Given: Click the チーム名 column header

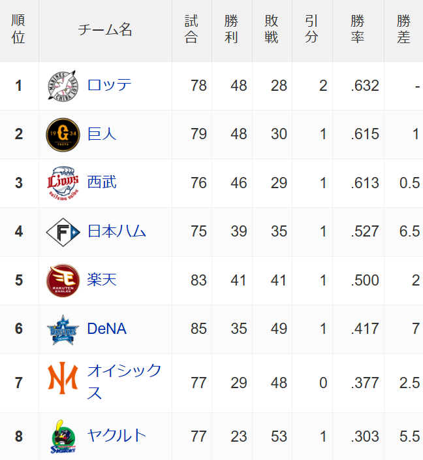Looking at the screenshot, I should click(105, 29).
